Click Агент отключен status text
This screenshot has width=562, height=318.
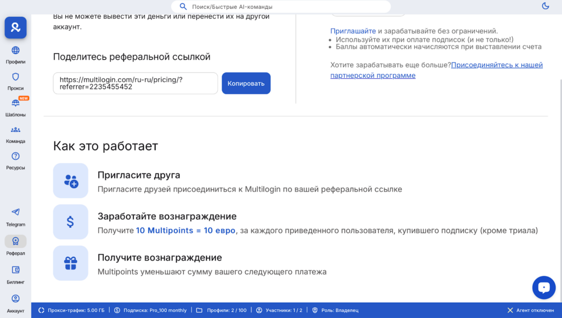click(535, 310)
